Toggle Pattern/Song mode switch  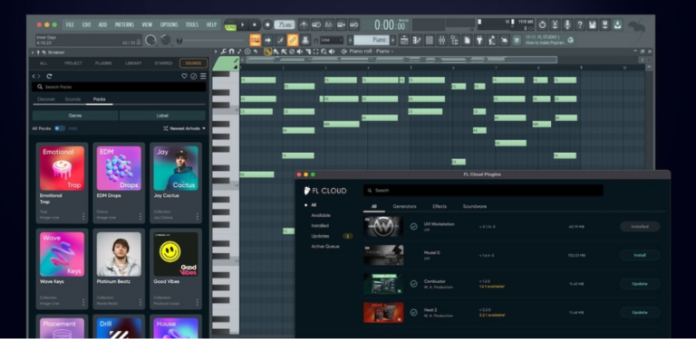(x=230, y=25)
